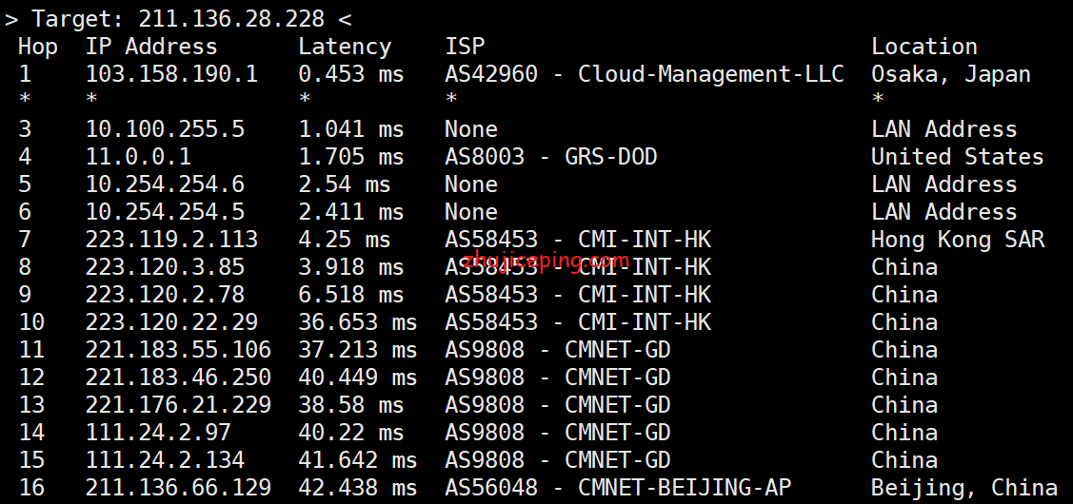Click the ISP column header
This screenshot has width=1073, height=504.
465,47
